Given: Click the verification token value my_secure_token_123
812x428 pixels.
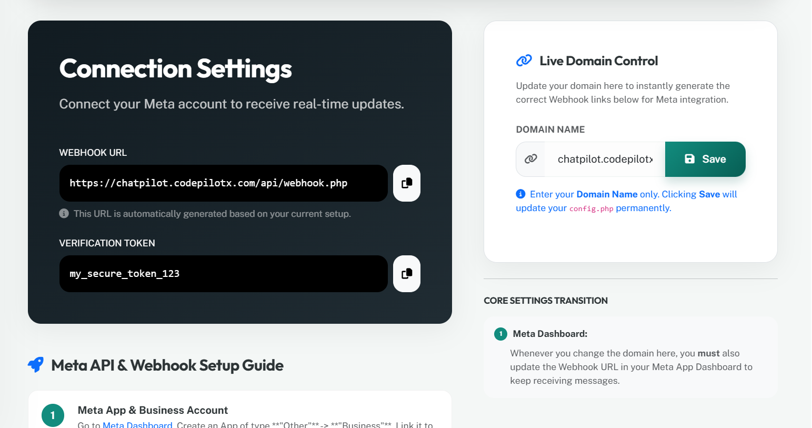Looking at the screenshot, I should tap(125, 274).
